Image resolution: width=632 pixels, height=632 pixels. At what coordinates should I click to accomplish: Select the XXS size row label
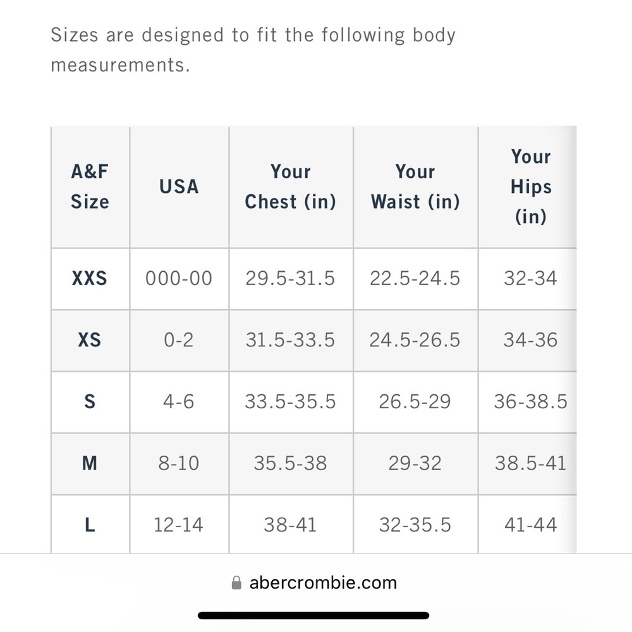(90, 278)
